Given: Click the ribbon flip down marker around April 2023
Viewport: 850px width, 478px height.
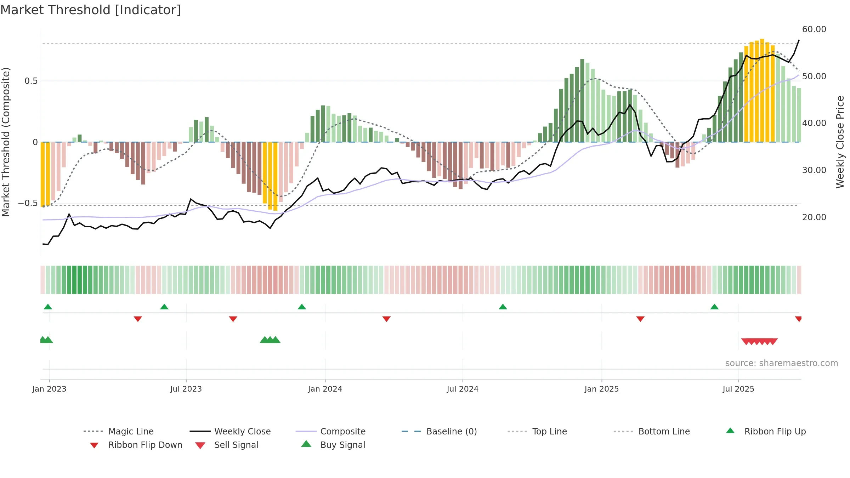Looking at the screenshot, I should tap(138, 319).
